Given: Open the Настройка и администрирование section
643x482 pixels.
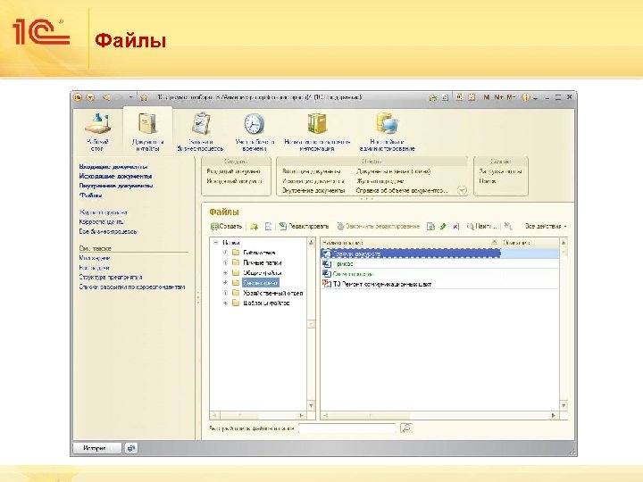Looking at the screenshot, I should (387, 131).
